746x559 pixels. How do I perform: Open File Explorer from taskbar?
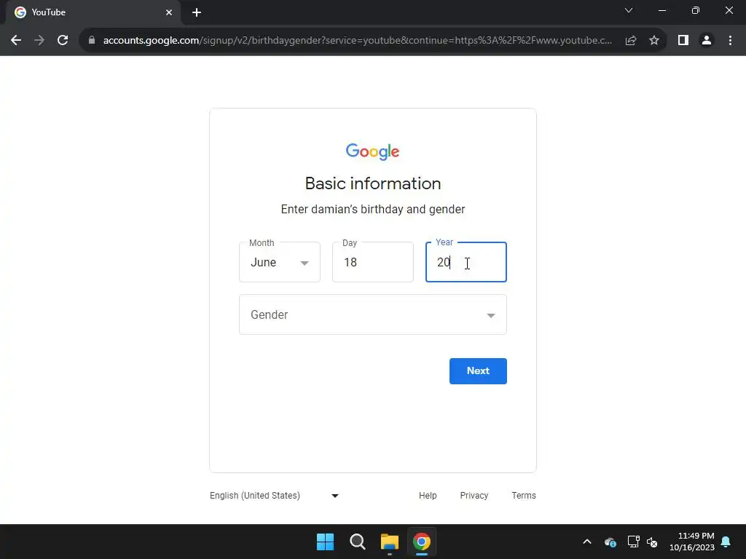tap(389, 542)
